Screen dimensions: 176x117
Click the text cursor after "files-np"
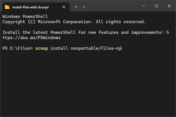(x=121, y=48)
